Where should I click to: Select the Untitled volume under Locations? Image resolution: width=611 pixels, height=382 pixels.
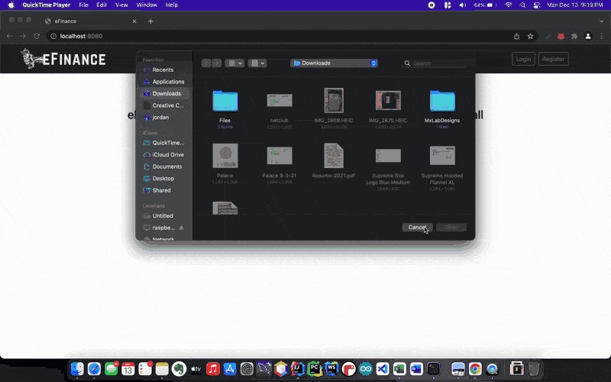click(x=163, y=215)
